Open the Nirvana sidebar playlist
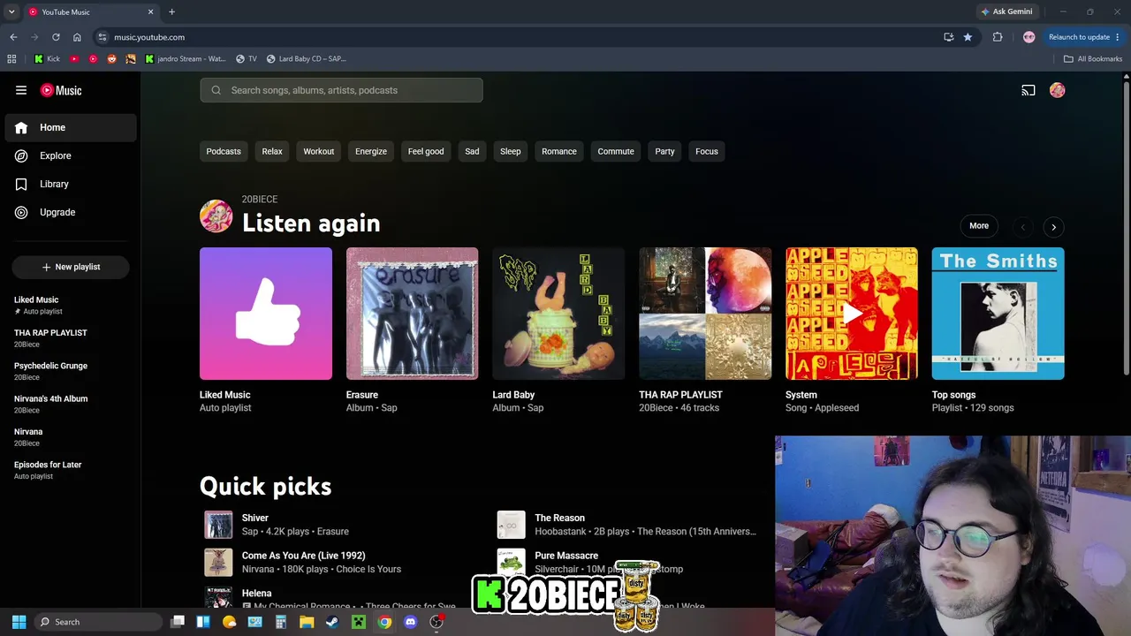This screenshot has height=636, width=1131. [71, 437]
